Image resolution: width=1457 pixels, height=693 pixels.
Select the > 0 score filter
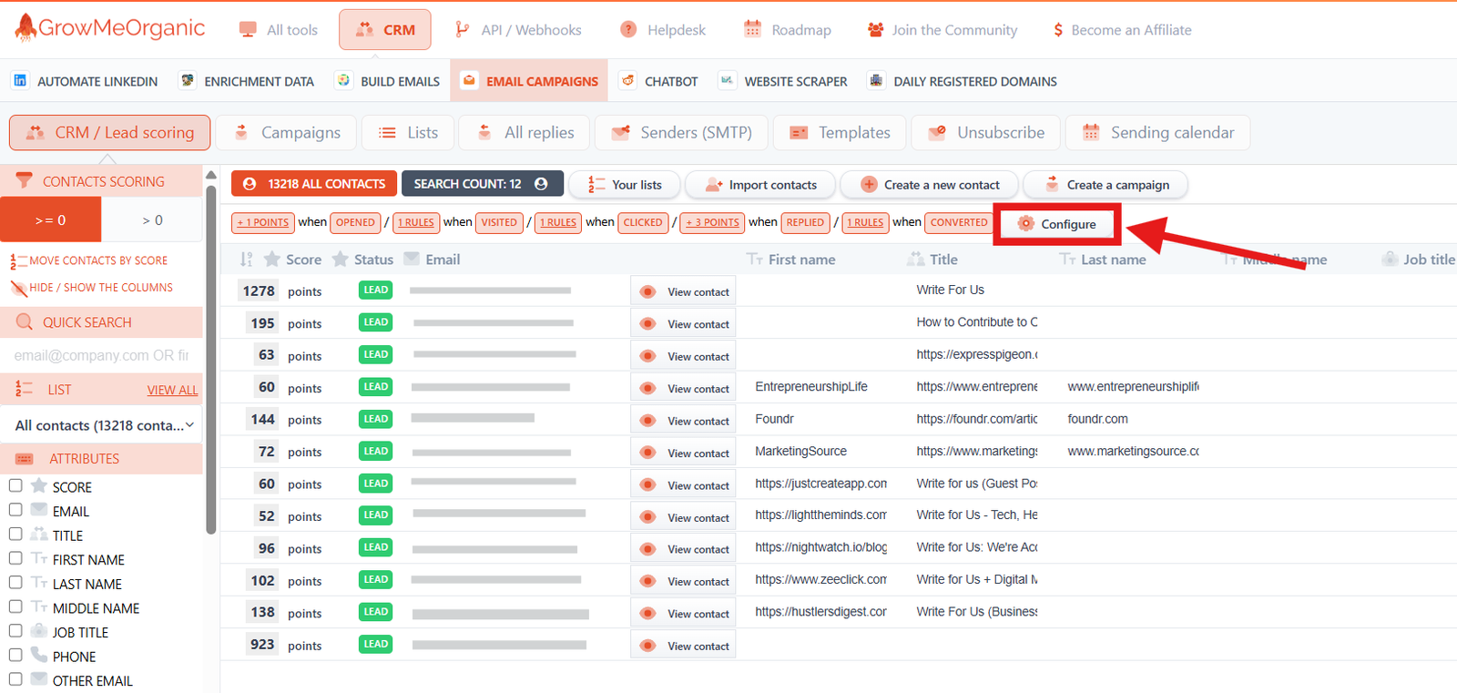(x=152, y=219)
